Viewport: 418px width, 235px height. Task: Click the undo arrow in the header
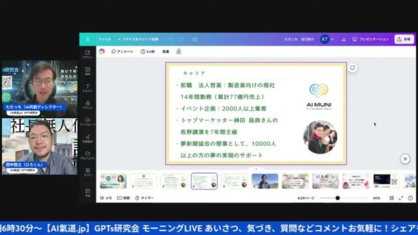(x=170, y=39)
